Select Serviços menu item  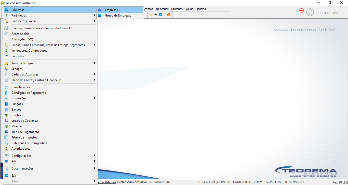50,69
